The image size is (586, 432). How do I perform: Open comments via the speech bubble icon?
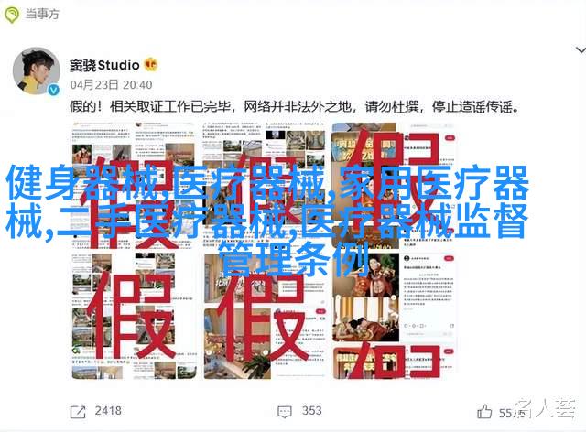pyautogui.click(x=285, y=412)
